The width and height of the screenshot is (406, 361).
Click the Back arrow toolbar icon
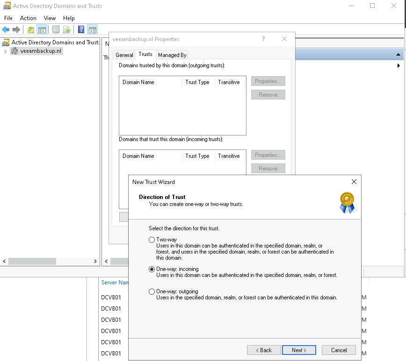[6, 30]
